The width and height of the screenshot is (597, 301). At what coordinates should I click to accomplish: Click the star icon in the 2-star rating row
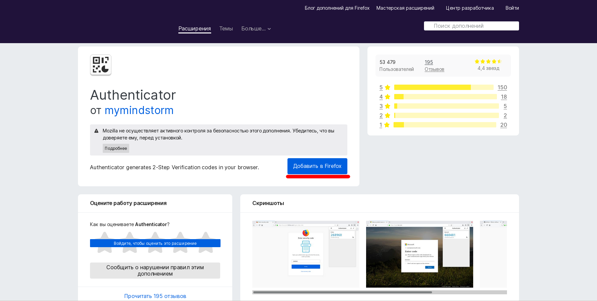click(388, 115)
